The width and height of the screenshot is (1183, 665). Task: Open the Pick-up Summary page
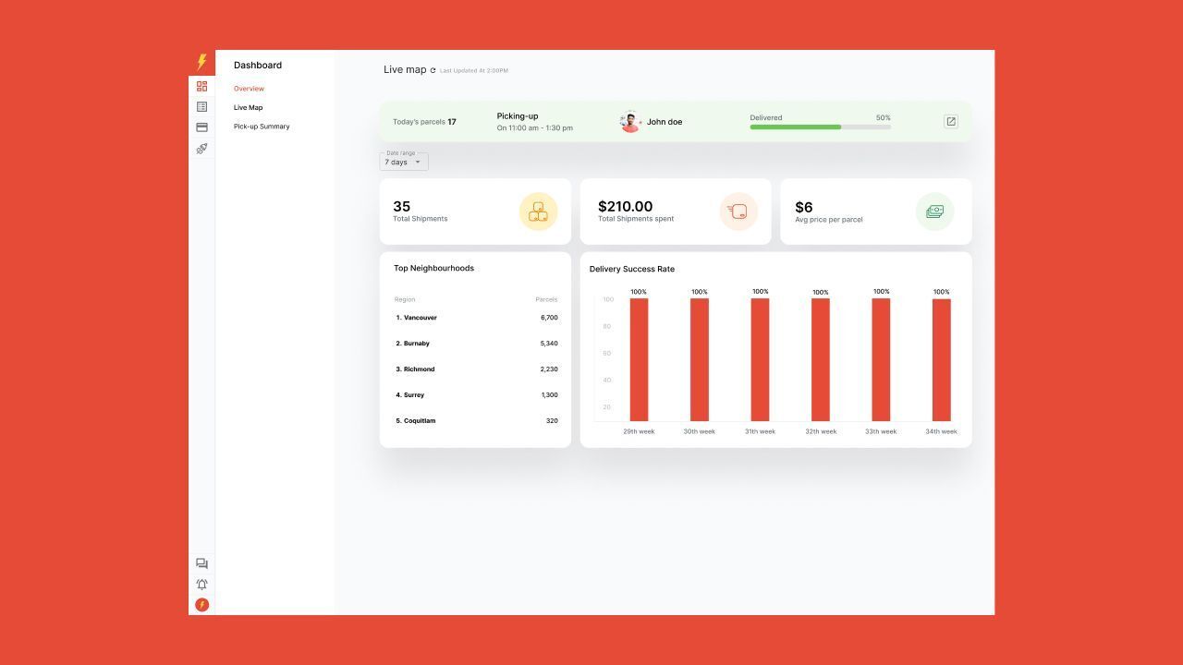pos(262,127)
